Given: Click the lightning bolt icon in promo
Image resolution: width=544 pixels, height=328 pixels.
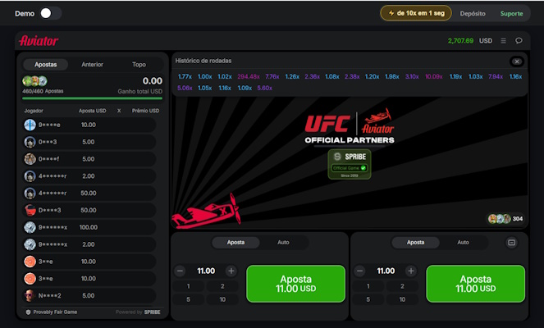Looking at the screenshot, I should [x=391, y=13].
